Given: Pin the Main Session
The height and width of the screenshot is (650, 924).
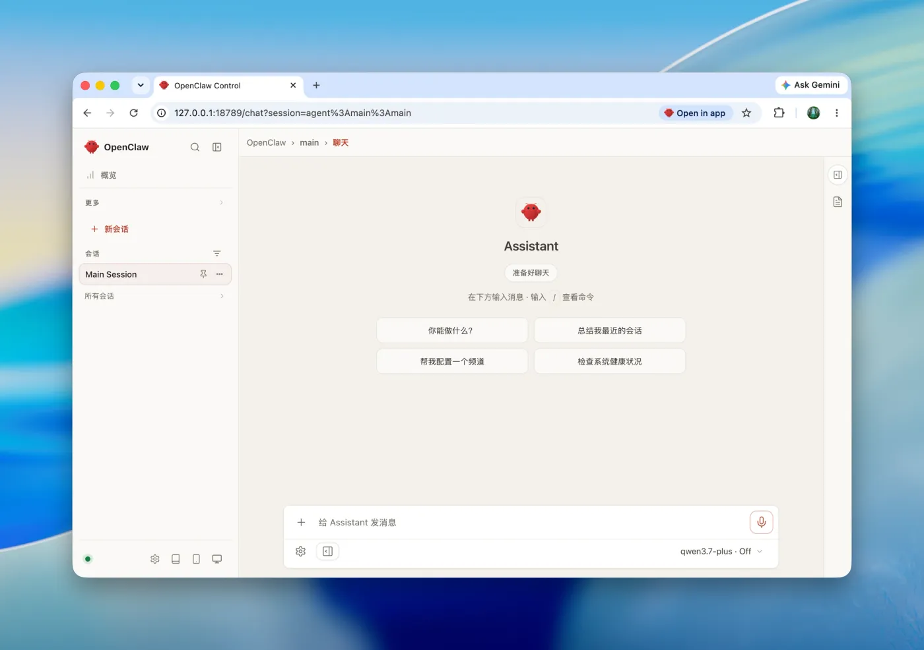Looking at the screenshot, I should 203,274.
